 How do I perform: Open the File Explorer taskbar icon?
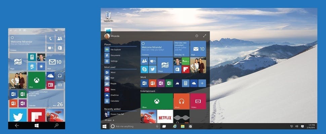point(182,126)
